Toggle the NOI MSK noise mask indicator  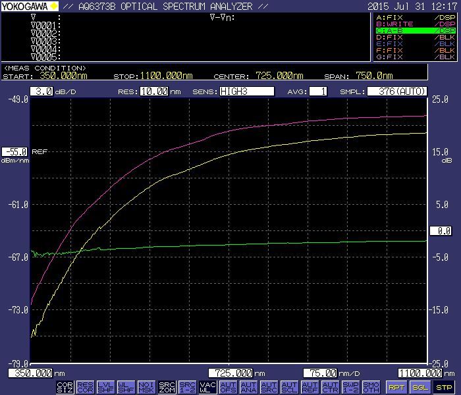(146, 387)
